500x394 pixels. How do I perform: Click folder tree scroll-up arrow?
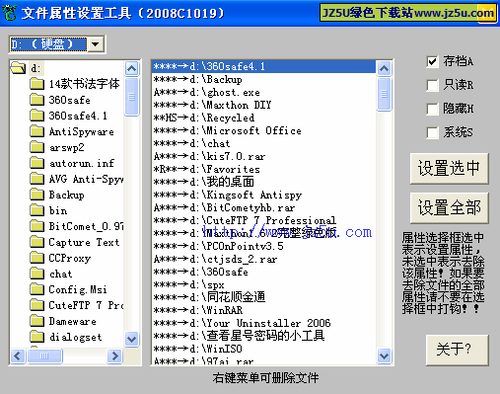(x=131, y=68)
